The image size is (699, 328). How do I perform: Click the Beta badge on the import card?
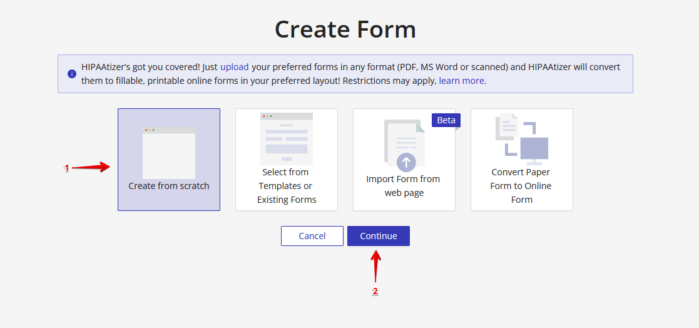[x=446, y=120]
